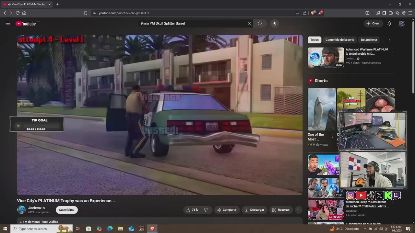
Task: Click the Recortar clip button
Action: click(281, 210)
